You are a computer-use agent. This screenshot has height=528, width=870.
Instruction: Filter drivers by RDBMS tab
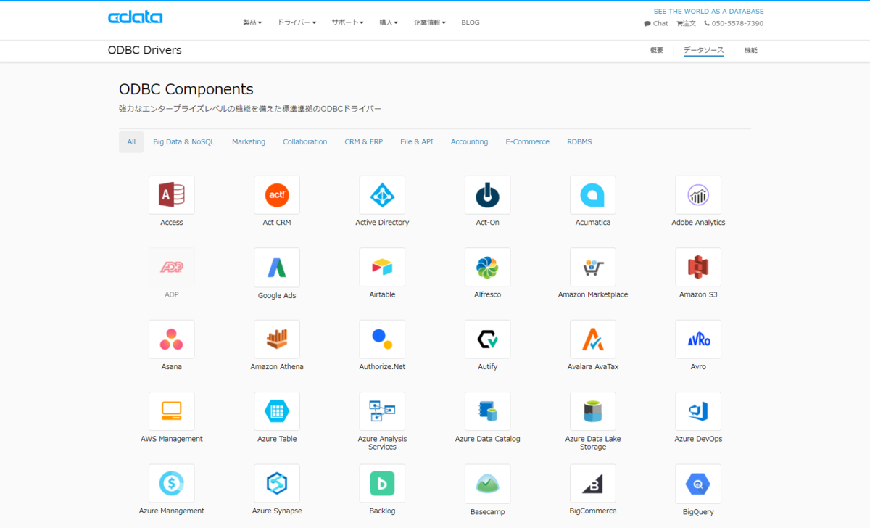pos(579,142)
